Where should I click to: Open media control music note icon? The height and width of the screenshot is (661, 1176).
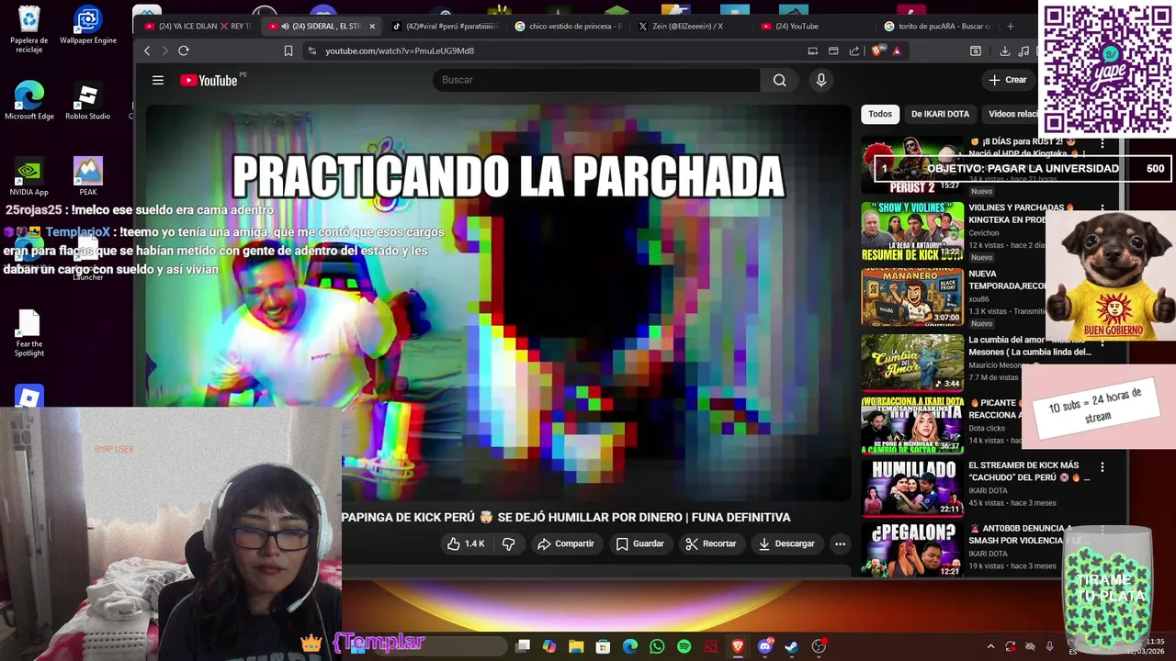click(1023, 50)
